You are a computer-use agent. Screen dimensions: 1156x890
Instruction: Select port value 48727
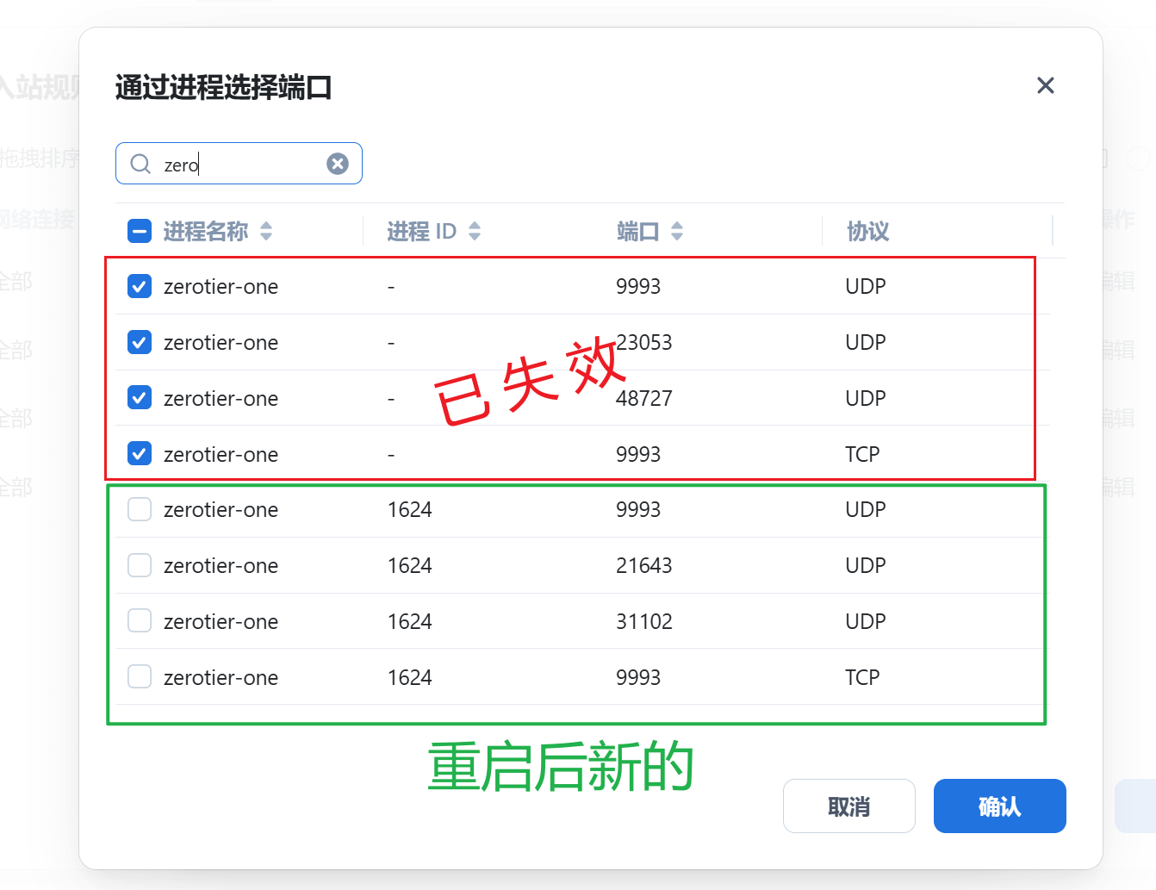point(643,398)
